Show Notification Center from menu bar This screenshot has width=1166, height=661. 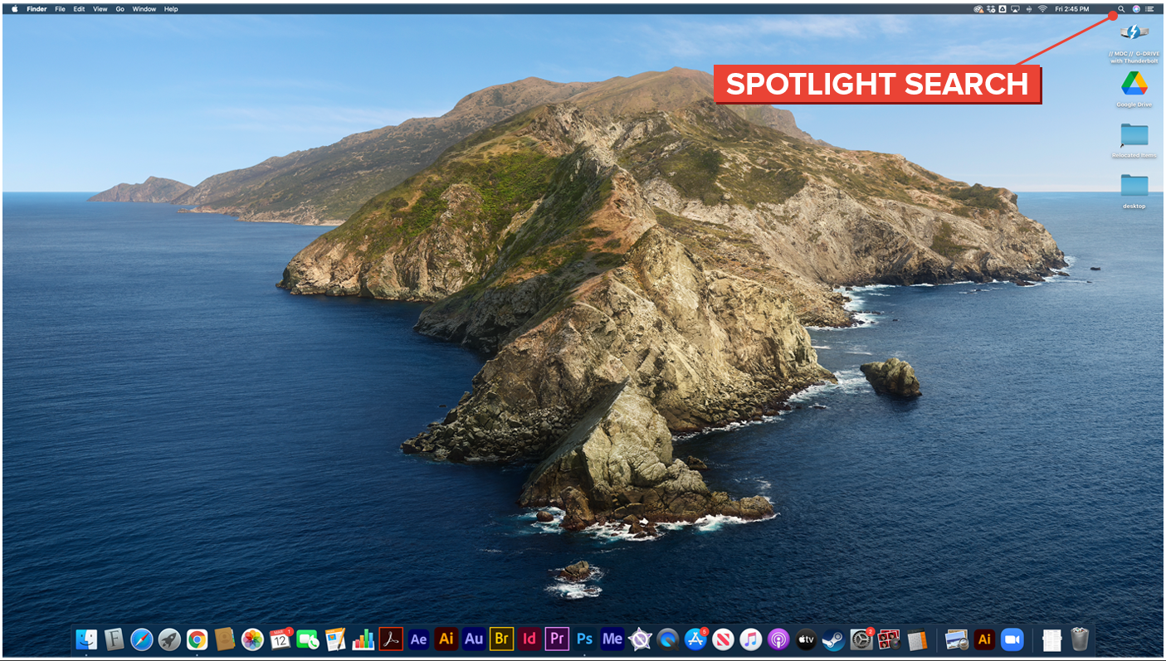1149,9
